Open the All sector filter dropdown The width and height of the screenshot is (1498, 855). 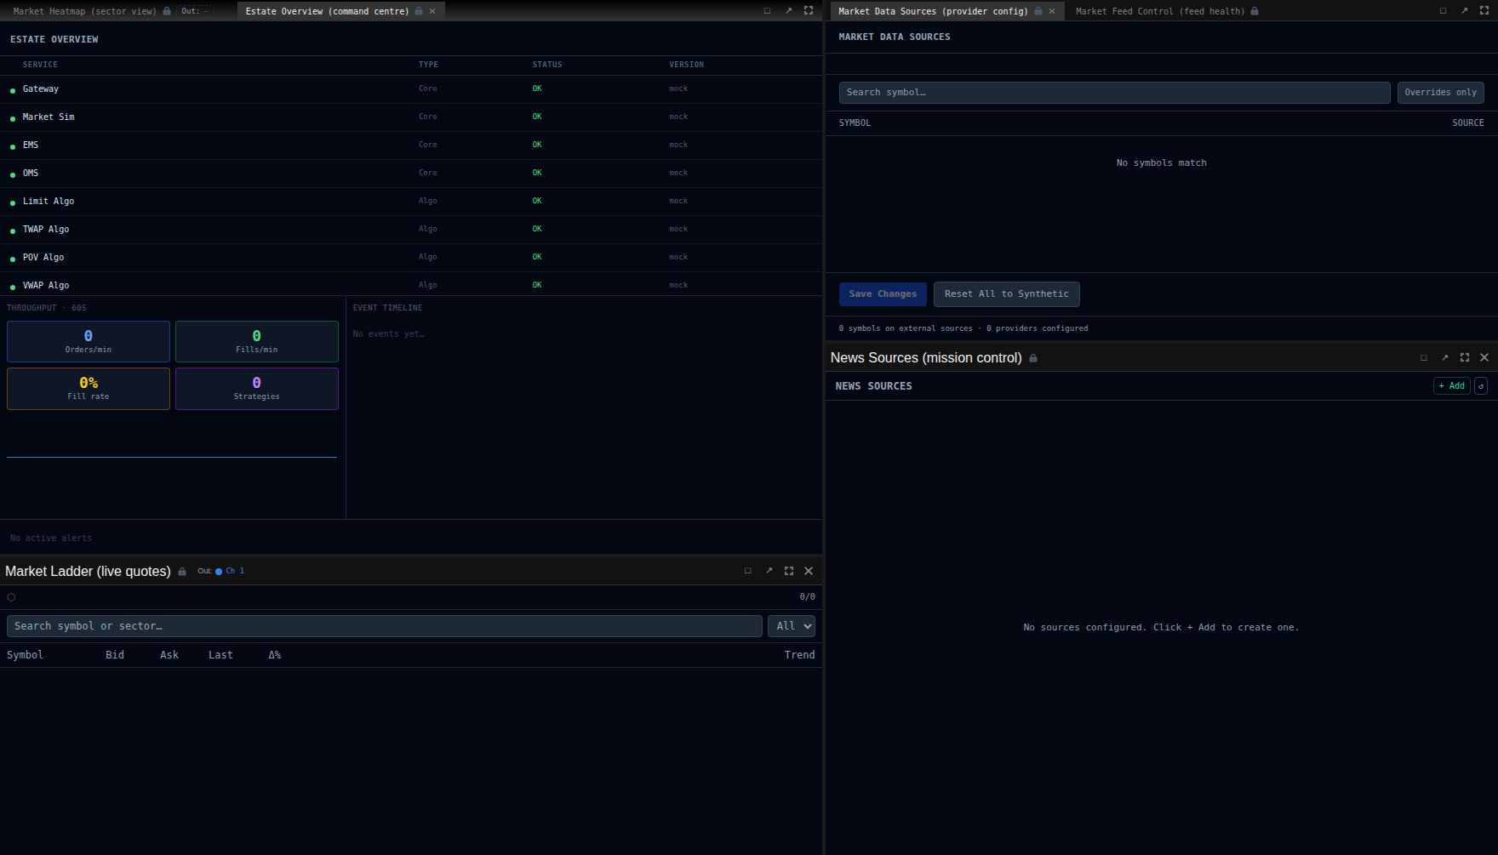(791, 626)
